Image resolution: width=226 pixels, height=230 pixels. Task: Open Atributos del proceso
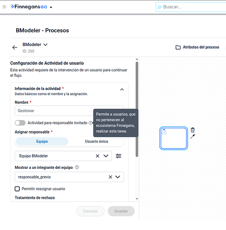click(x=197, y=47)
